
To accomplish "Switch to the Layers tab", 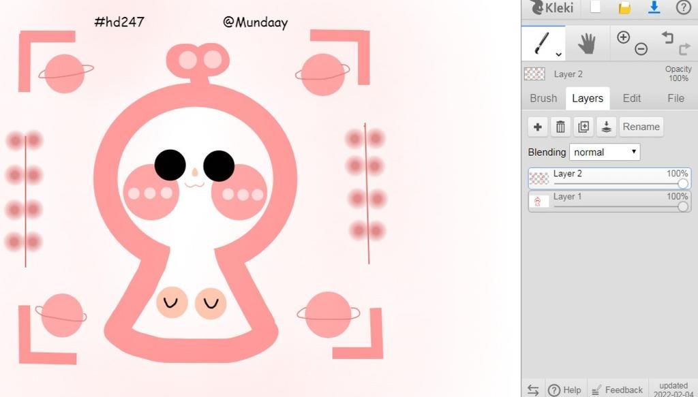I will [x=588, y=98].
